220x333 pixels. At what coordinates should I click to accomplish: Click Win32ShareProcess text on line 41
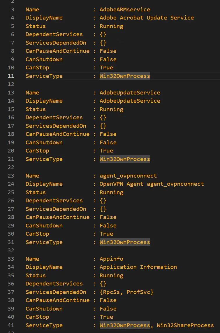point(185,325)
